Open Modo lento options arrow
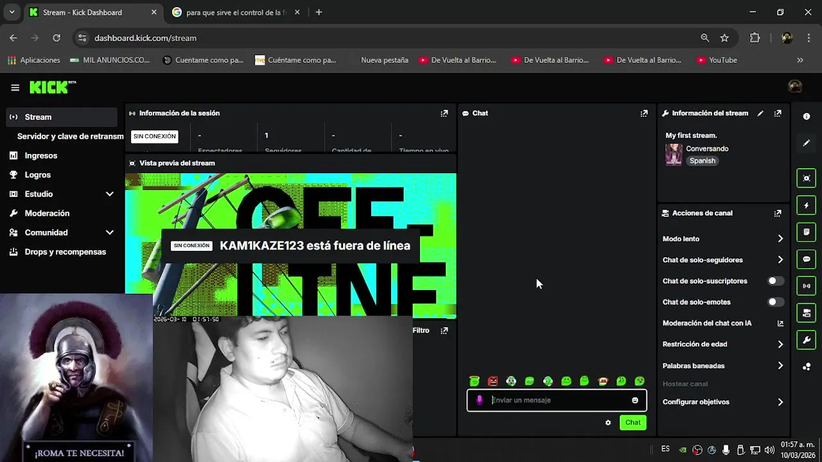822x462 pixels. (x=780, y=239)
